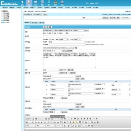Insert an image via the editor toolbar

tap(65, 122)
